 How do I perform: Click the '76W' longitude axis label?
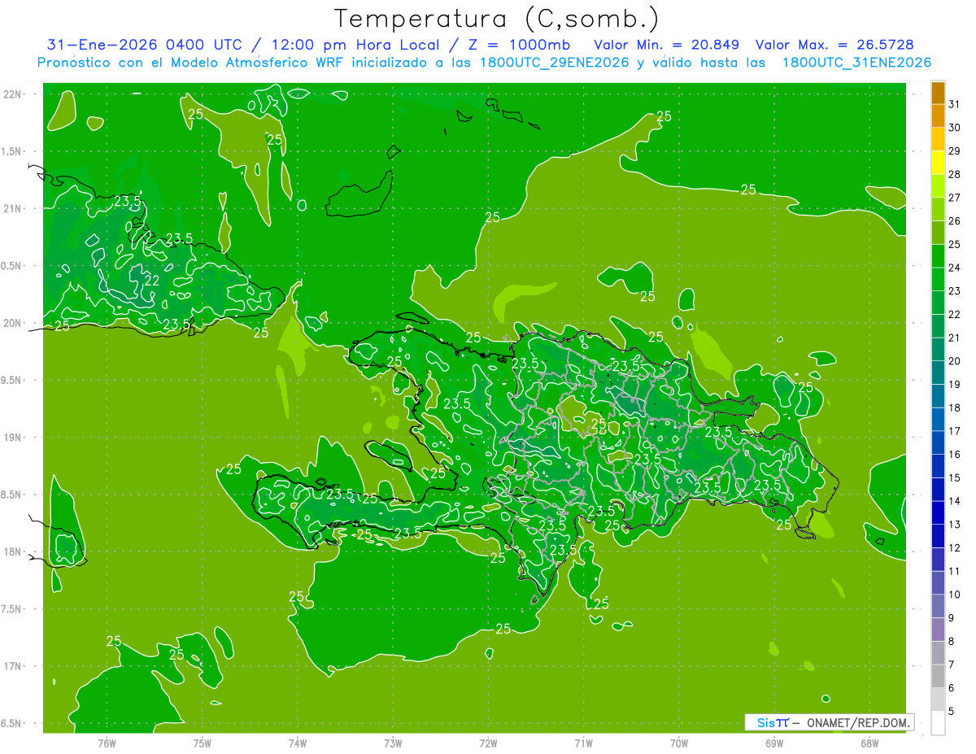click(x=107, y=743)
